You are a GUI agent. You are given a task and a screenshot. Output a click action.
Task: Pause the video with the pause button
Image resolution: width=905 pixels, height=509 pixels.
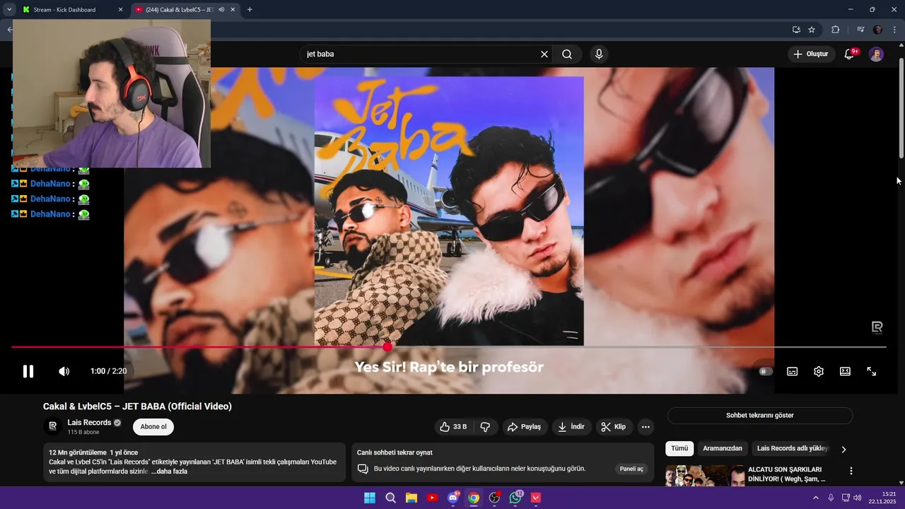click(28, 371)
